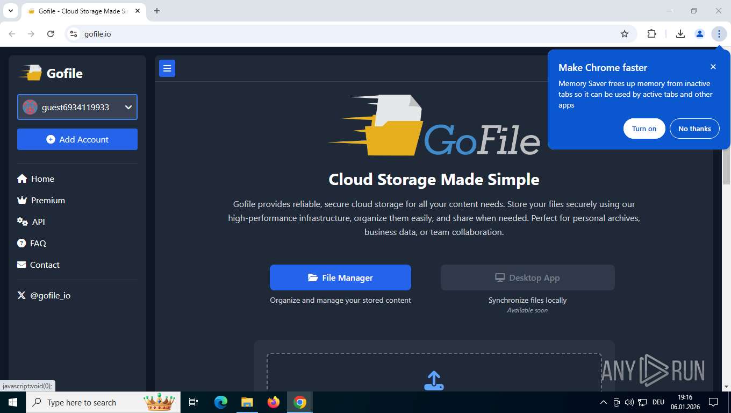
Task: Click "Organize and manage your stored content" text
Action: (x=340, y=300)
